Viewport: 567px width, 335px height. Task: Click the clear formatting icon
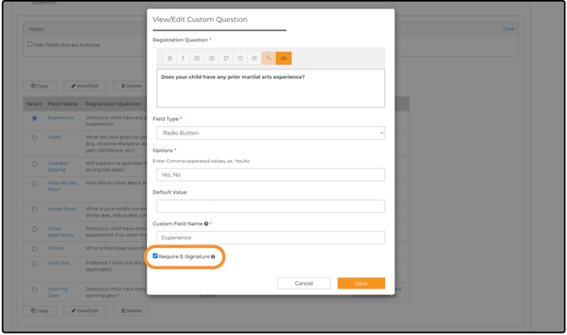254,58
